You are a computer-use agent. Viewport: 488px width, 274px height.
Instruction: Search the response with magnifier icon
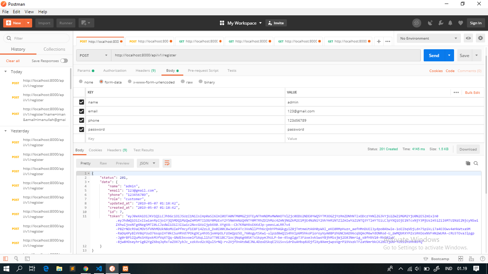(476, 163)
